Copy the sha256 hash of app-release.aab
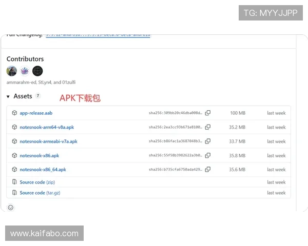The image size is (308, 246). (208, 113)
